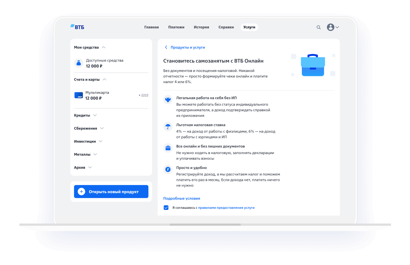Click the eagle emblem legal work icon

point(168,99)
